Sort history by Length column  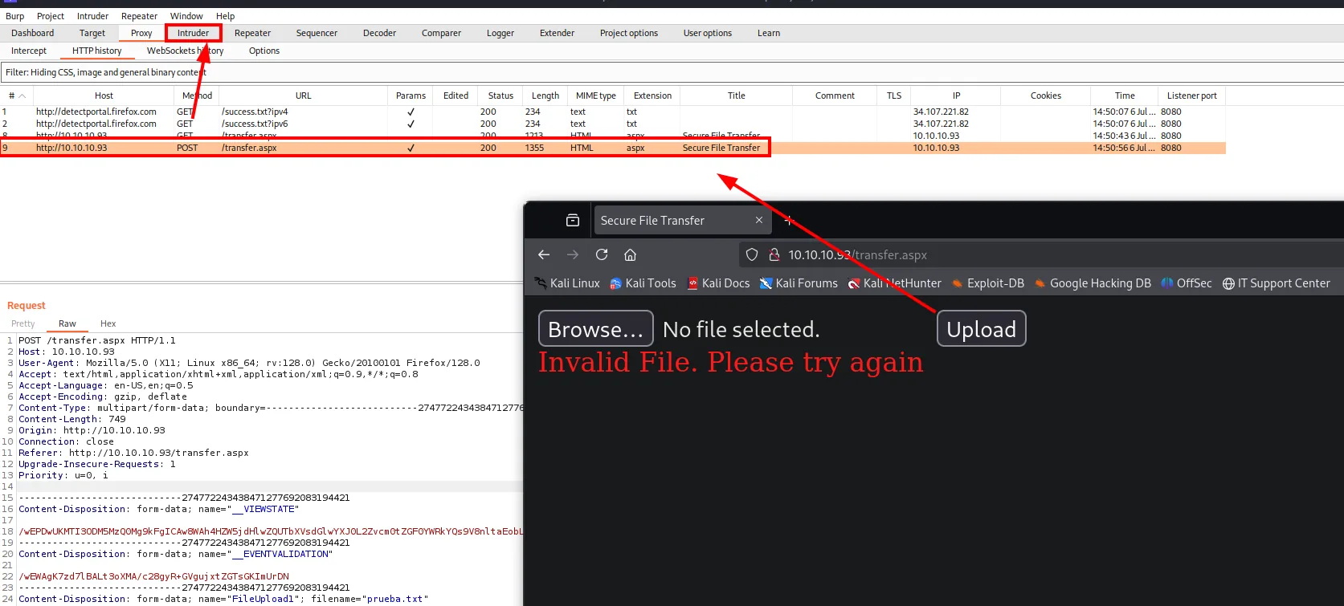tap(545, 96)
